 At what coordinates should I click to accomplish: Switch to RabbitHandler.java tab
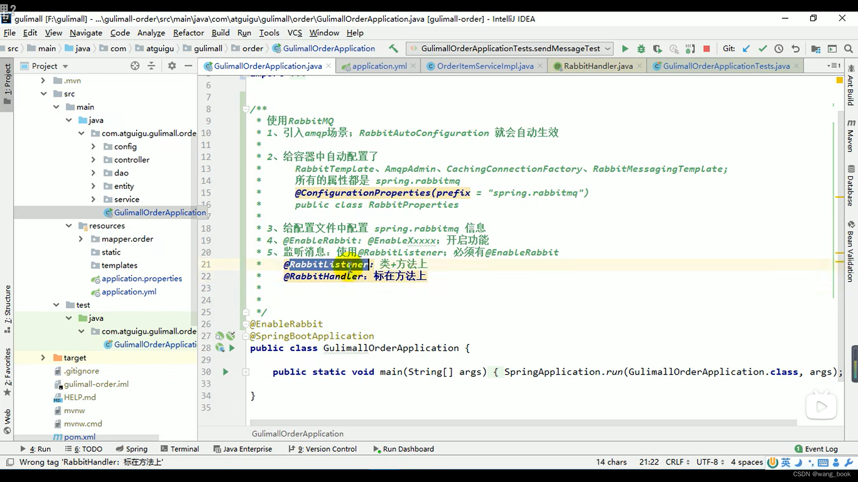tap(598, 66)
